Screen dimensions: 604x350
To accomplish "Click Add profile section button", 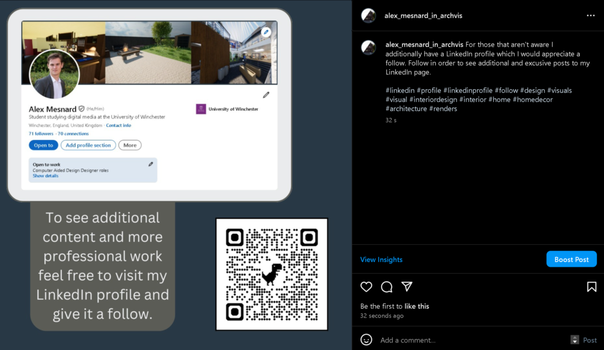I will (x=88, y=145).
